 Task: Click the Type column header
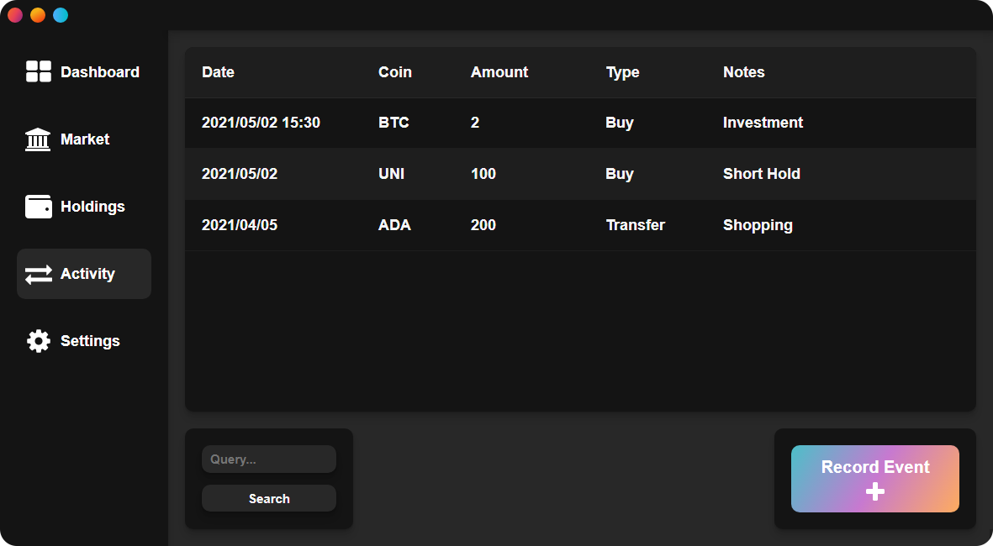point(622,73)
